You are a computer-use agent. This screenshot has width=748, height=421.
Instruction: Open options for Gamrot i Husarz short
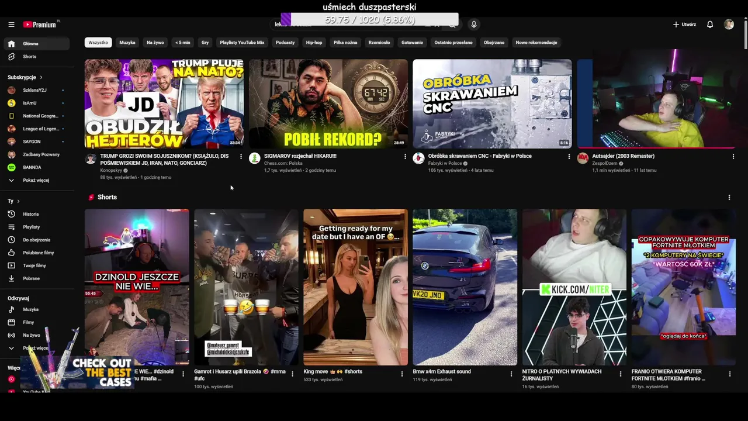(x=293, y=374)
